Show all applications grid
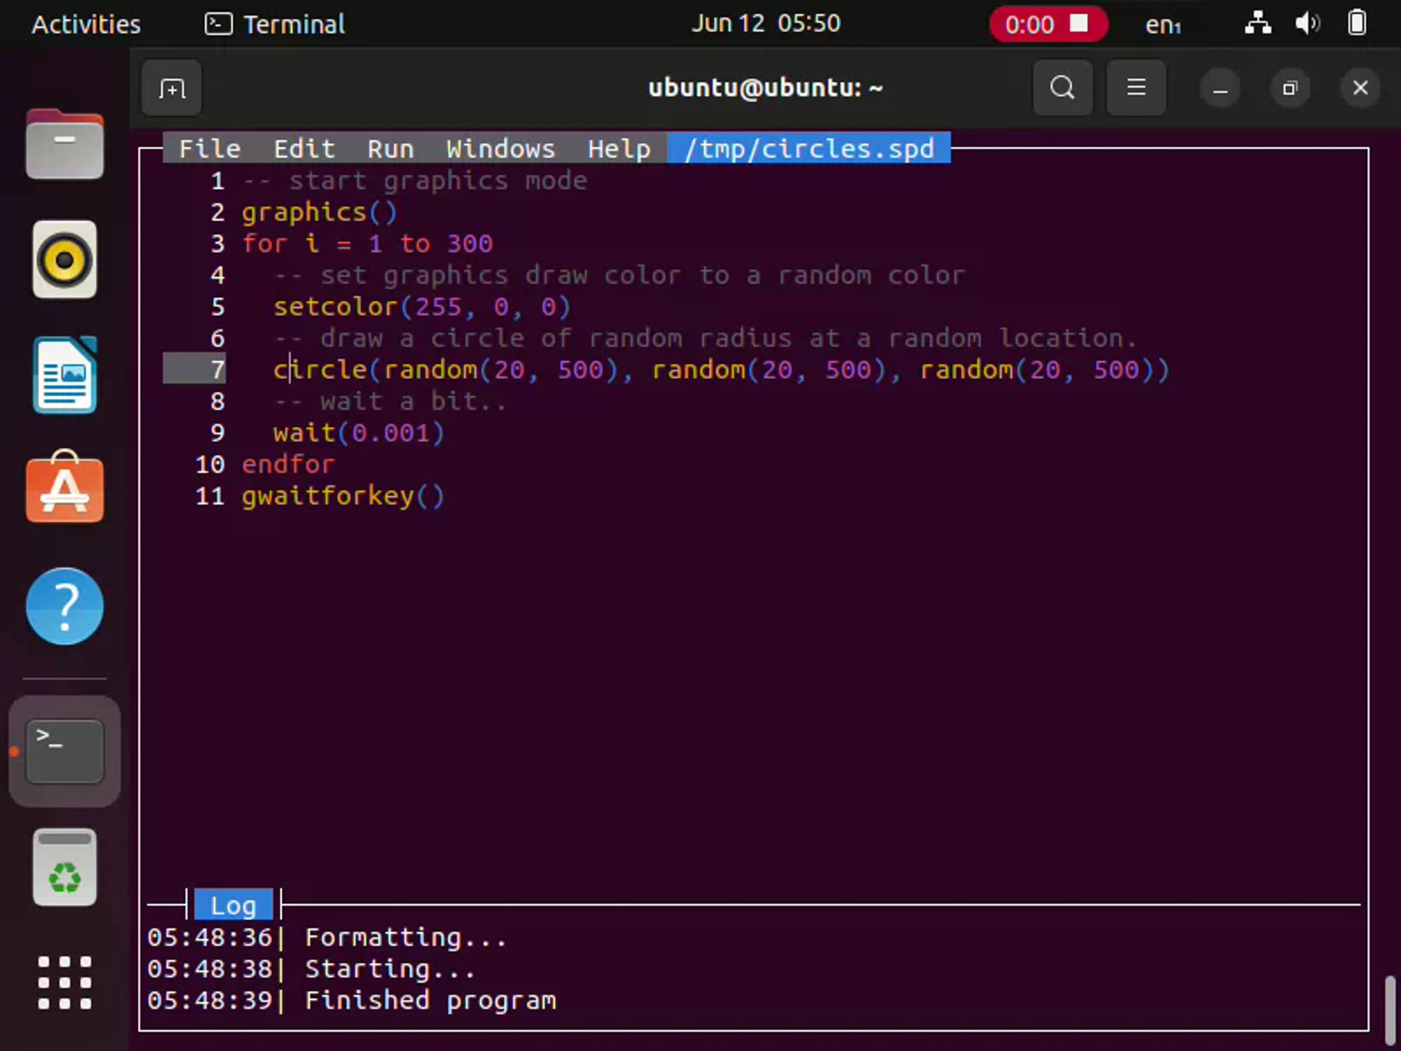This screenshot has width=1401, height=1051. click(x=65, y=983)
